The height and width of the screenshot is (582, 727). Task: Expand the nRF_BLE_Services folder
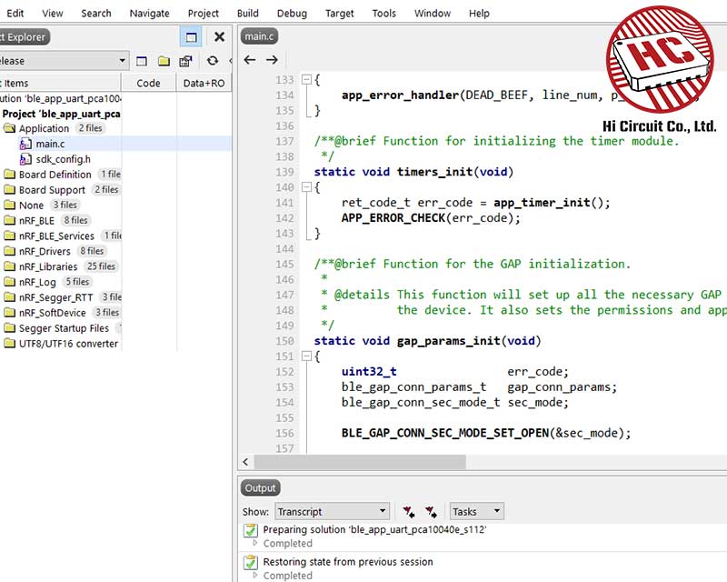tap(9, 236)
